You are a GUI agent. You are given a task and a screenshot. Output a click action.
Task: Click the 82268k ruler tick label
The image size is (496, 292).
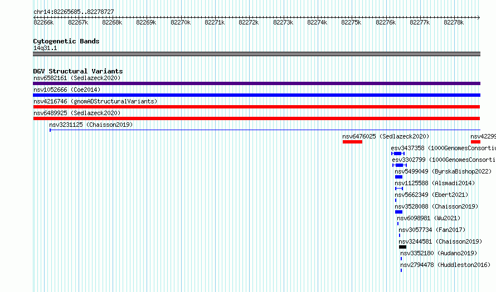point(112,22)
